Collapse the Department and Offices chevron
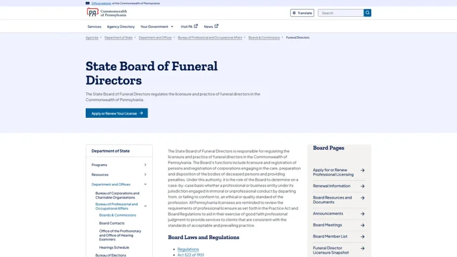This screenshot has height=257, width=457. pos(145,184)
